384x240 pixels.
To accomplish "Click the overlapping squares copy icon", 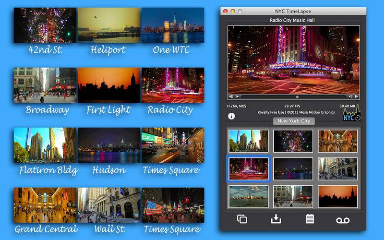I will [242, 219].
